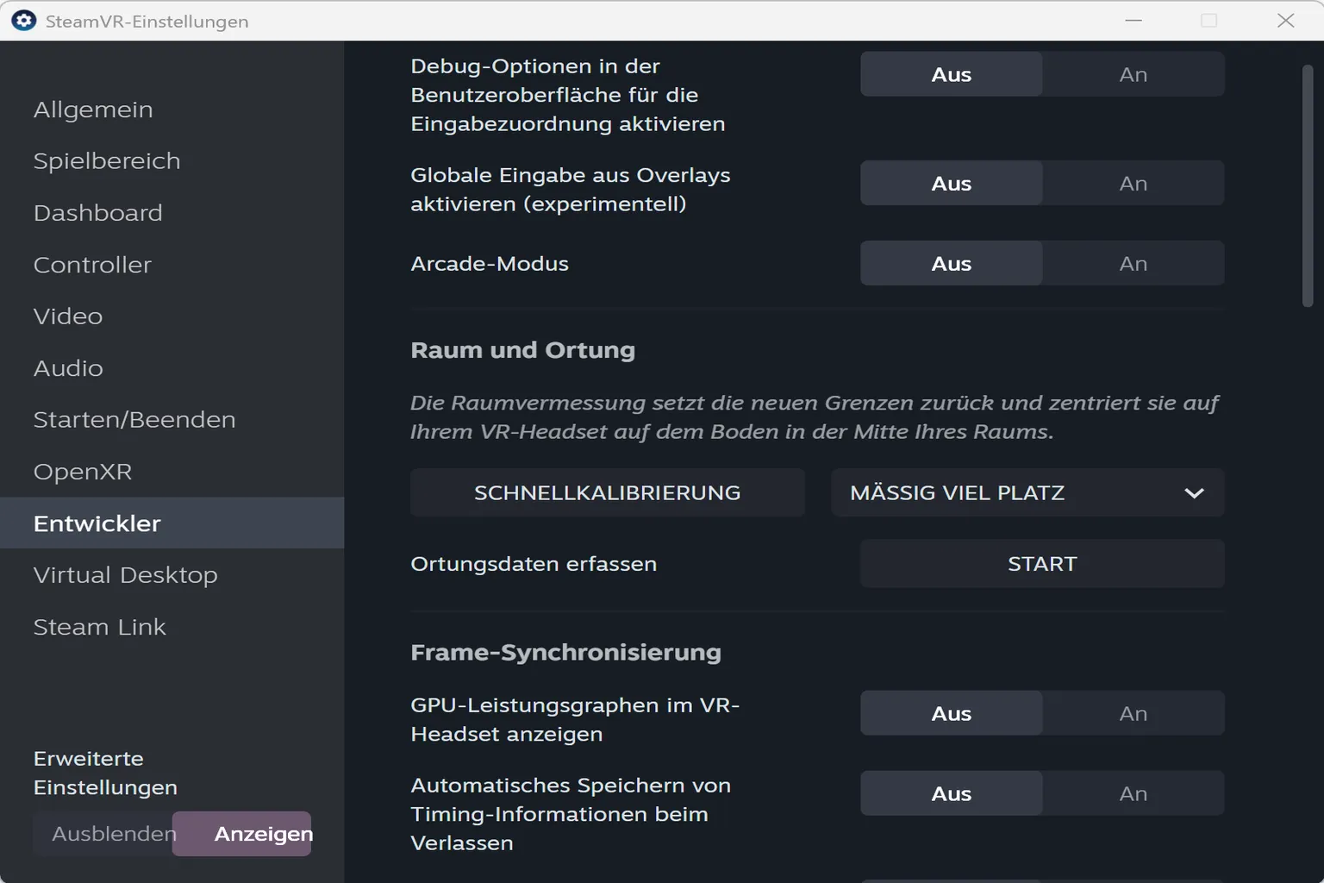Image resolution: width=1324 pixels, height=883 pixels.
Task: Select the Entwickler sidebar entry
Action: click(172, 523)
